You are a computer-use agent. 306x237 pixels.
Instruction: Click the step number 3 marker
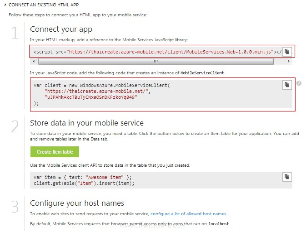[15, 207]
